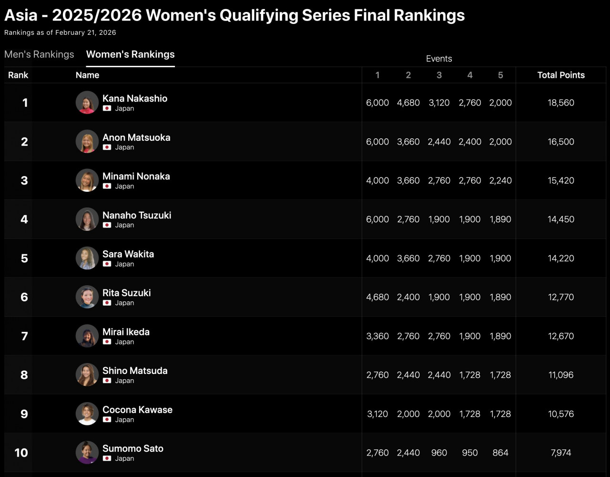610x477 pixels.
Task: Switch to the Men's Rankings tab
Action: (x=39, y=54)
